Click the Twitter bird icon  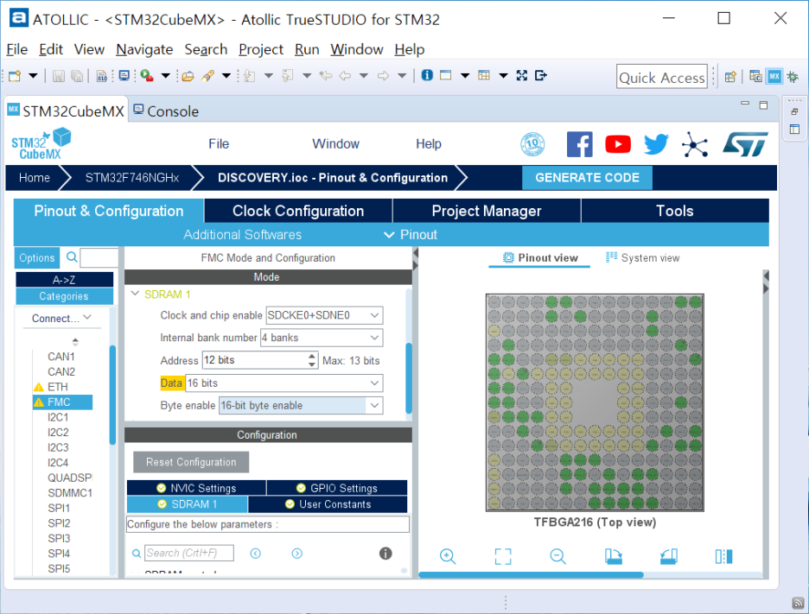point(656,144)
